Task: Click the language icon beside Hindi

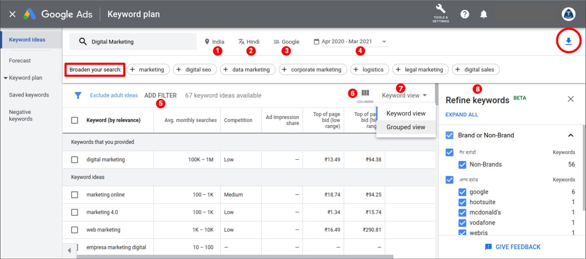Action: coord(241,42)
